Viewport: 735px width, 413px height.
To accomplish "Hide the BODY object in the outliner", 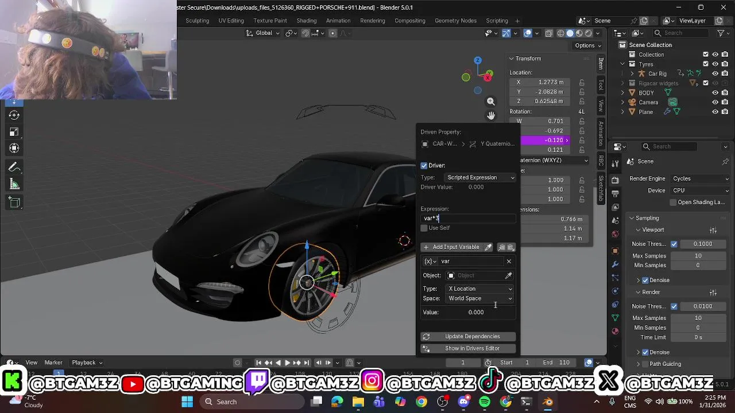I will (x=715, y=92).
